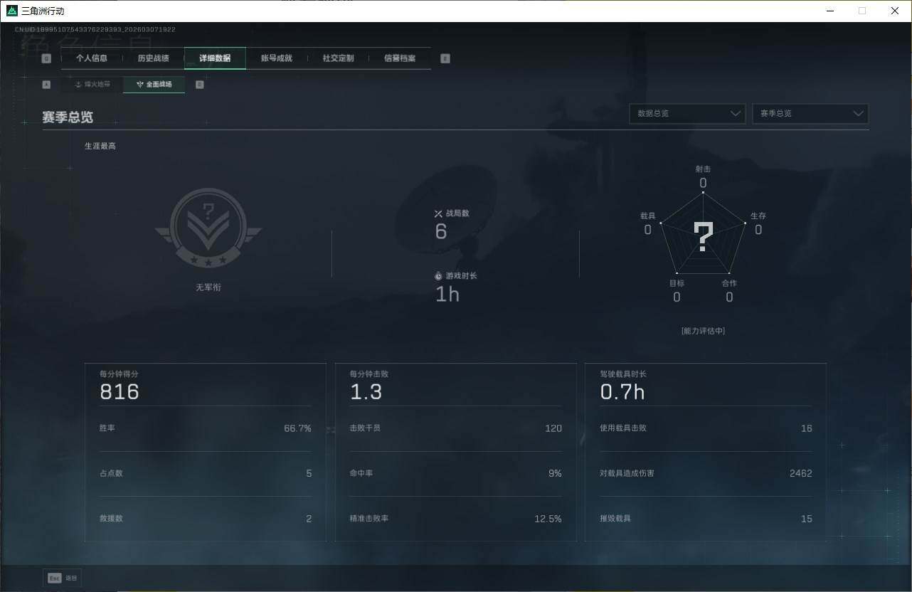Expand the 数据总览 dropdown
The image size is (912, 592).
click(x=687, y=114)
